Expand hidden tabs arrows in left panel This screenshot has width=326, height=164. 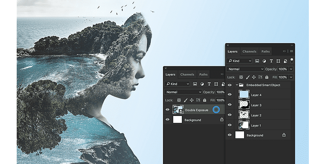point(222,74)
